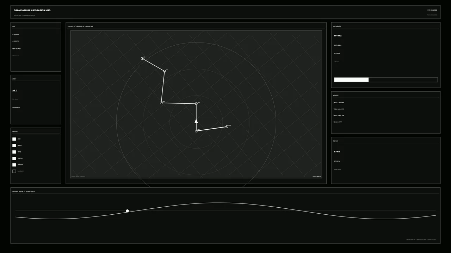The width and height of the screenshot is (451, 253).
Task: Click the HDG heading readout in POS panel
Action: pos(17,48)
